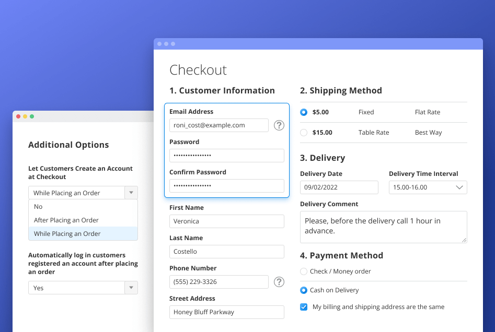Click the resize grip on the comment box
Screen dimensions: 495x332
click(x=464, y=241)
